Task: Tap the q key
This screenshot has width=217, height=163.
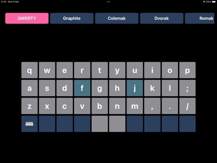Action: [x=29, y=70]
